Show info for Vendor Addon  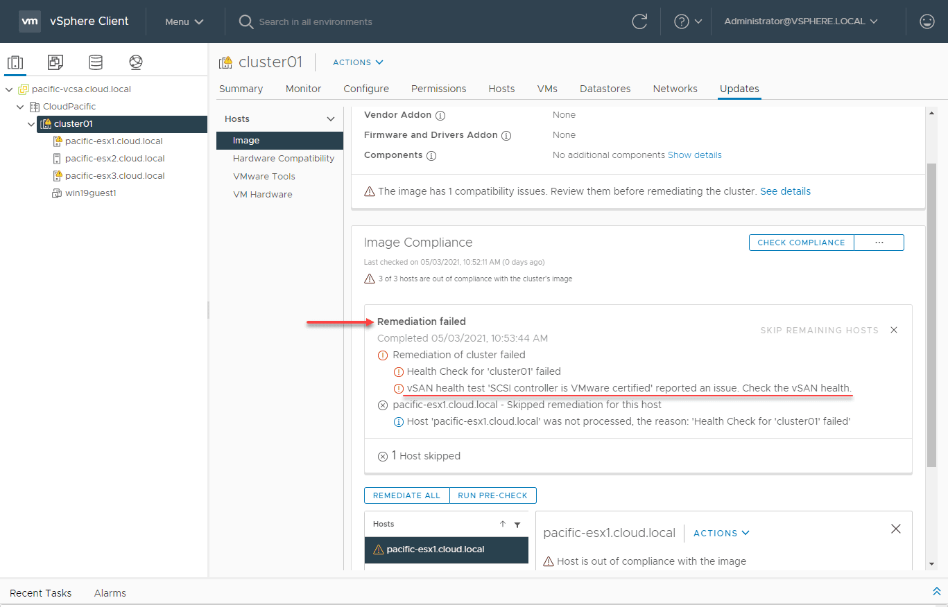point(440,115)
